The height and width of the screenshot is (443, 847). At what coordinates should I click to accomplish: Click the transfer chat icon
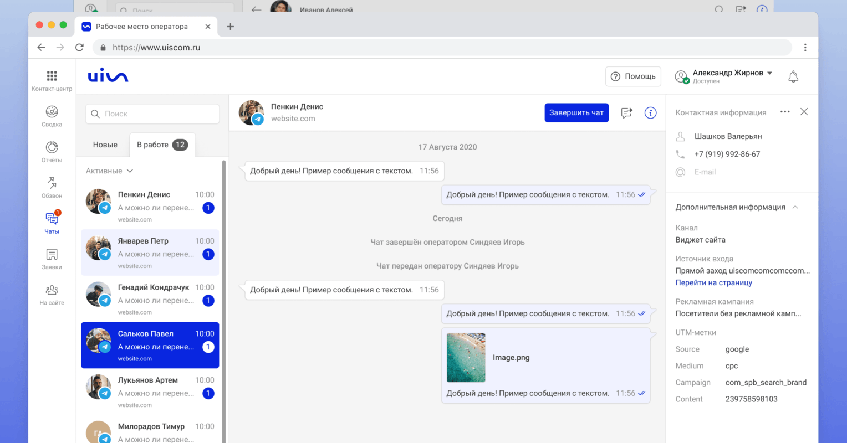[626, 113]
